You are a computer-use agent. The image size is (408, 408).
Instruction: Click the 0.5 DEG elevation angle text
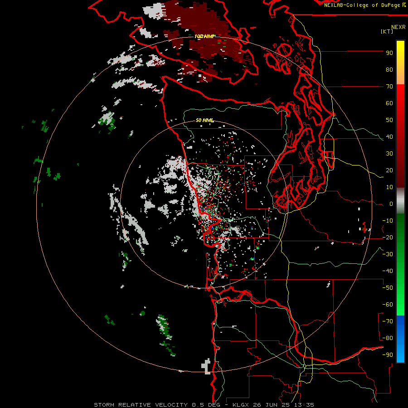pyautogui.click(x=206, y=405)
